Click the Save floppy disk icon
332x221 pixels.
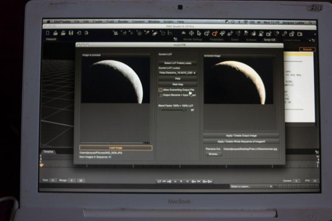coord(71,33)
